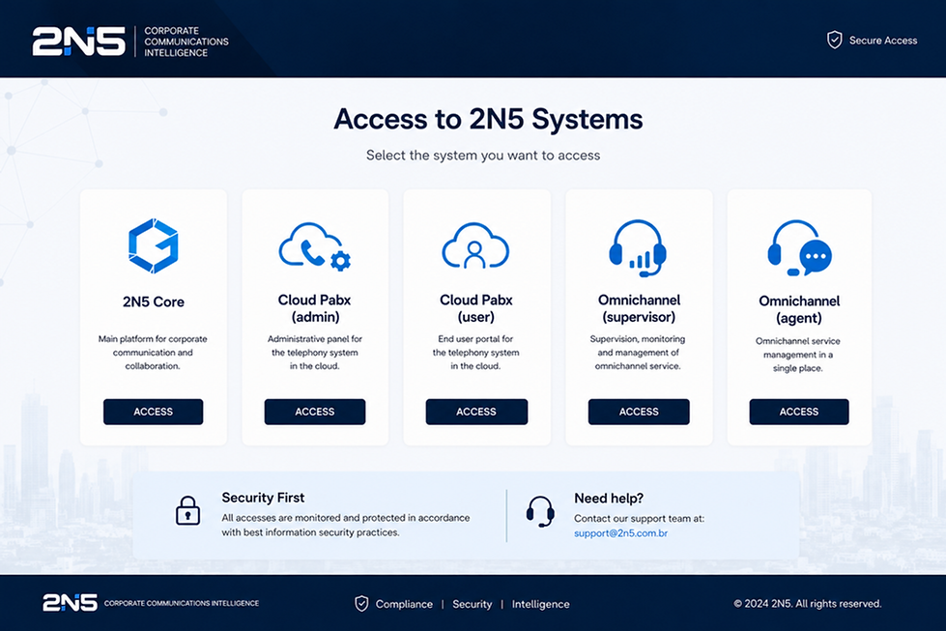Click the Compliance footer item
This screenshot has width=946, height=631.
pos(404,604)
